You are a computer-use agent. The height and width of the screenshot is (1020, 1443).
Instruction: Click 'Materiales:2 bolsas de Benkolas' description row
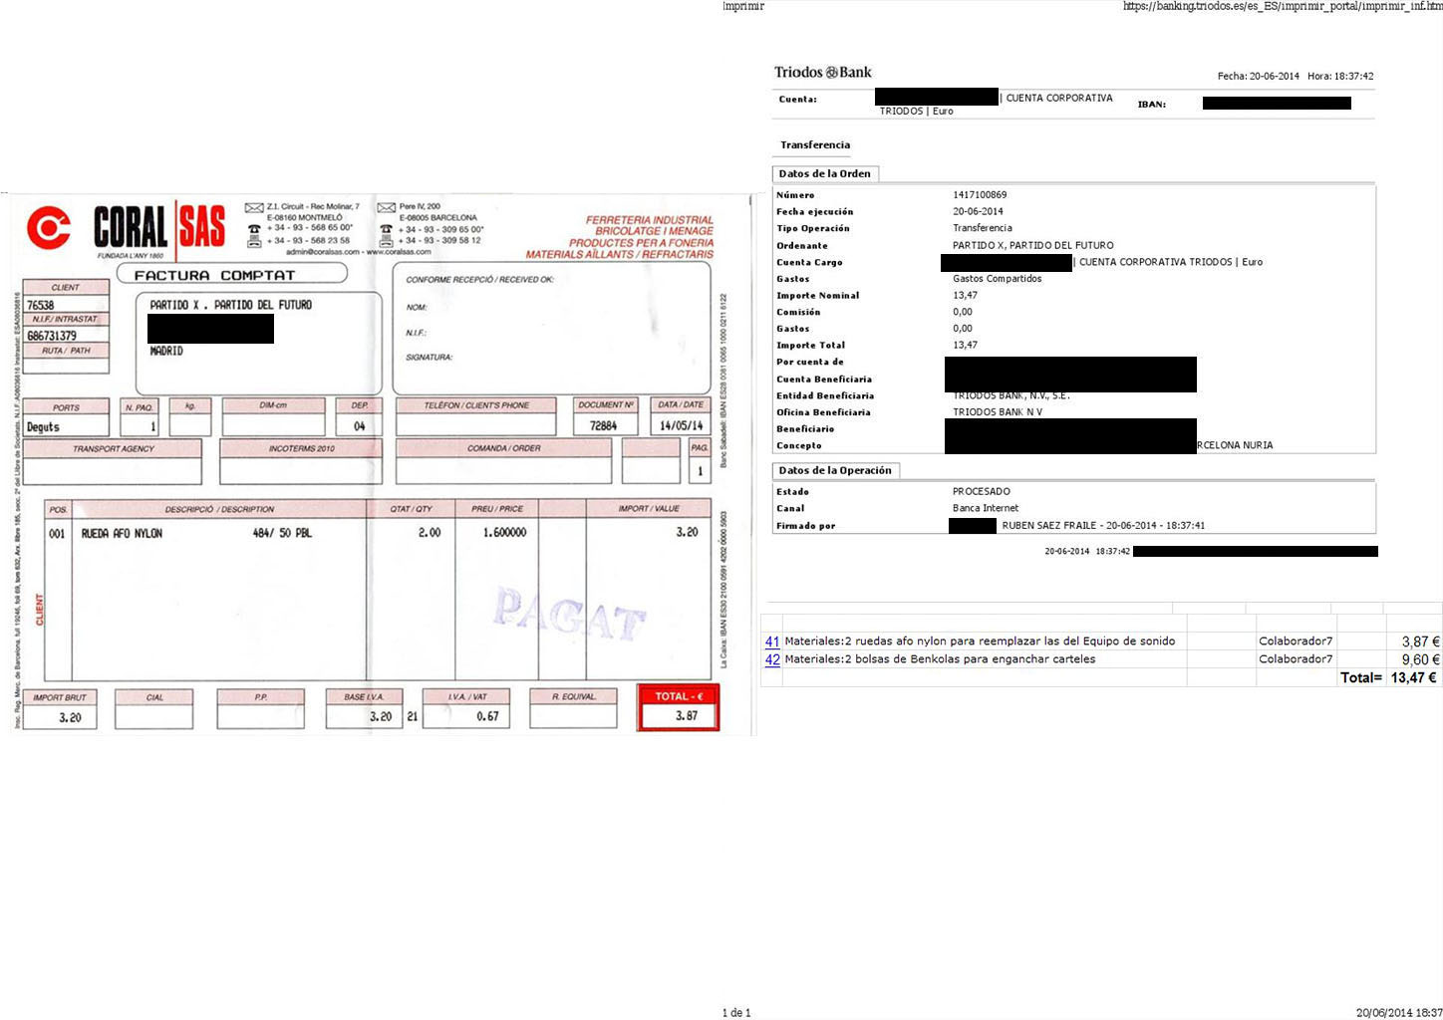pyautogui.click(x=940, y=659)
